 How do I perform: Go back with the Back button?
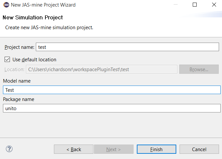(74, 149)
